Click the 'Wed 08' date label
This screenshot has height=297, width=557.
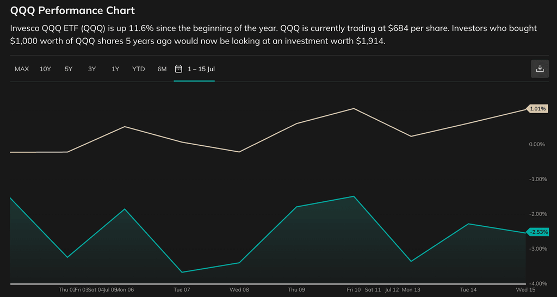tap(239, 289)
